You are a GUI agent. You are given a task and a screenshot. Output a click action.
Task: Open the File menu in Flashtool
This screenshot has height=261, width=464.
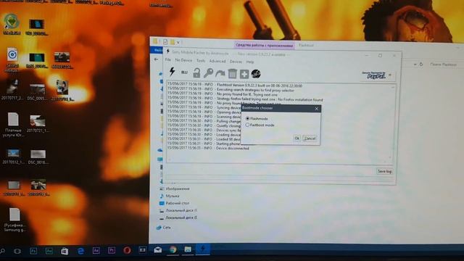point(167,59)
